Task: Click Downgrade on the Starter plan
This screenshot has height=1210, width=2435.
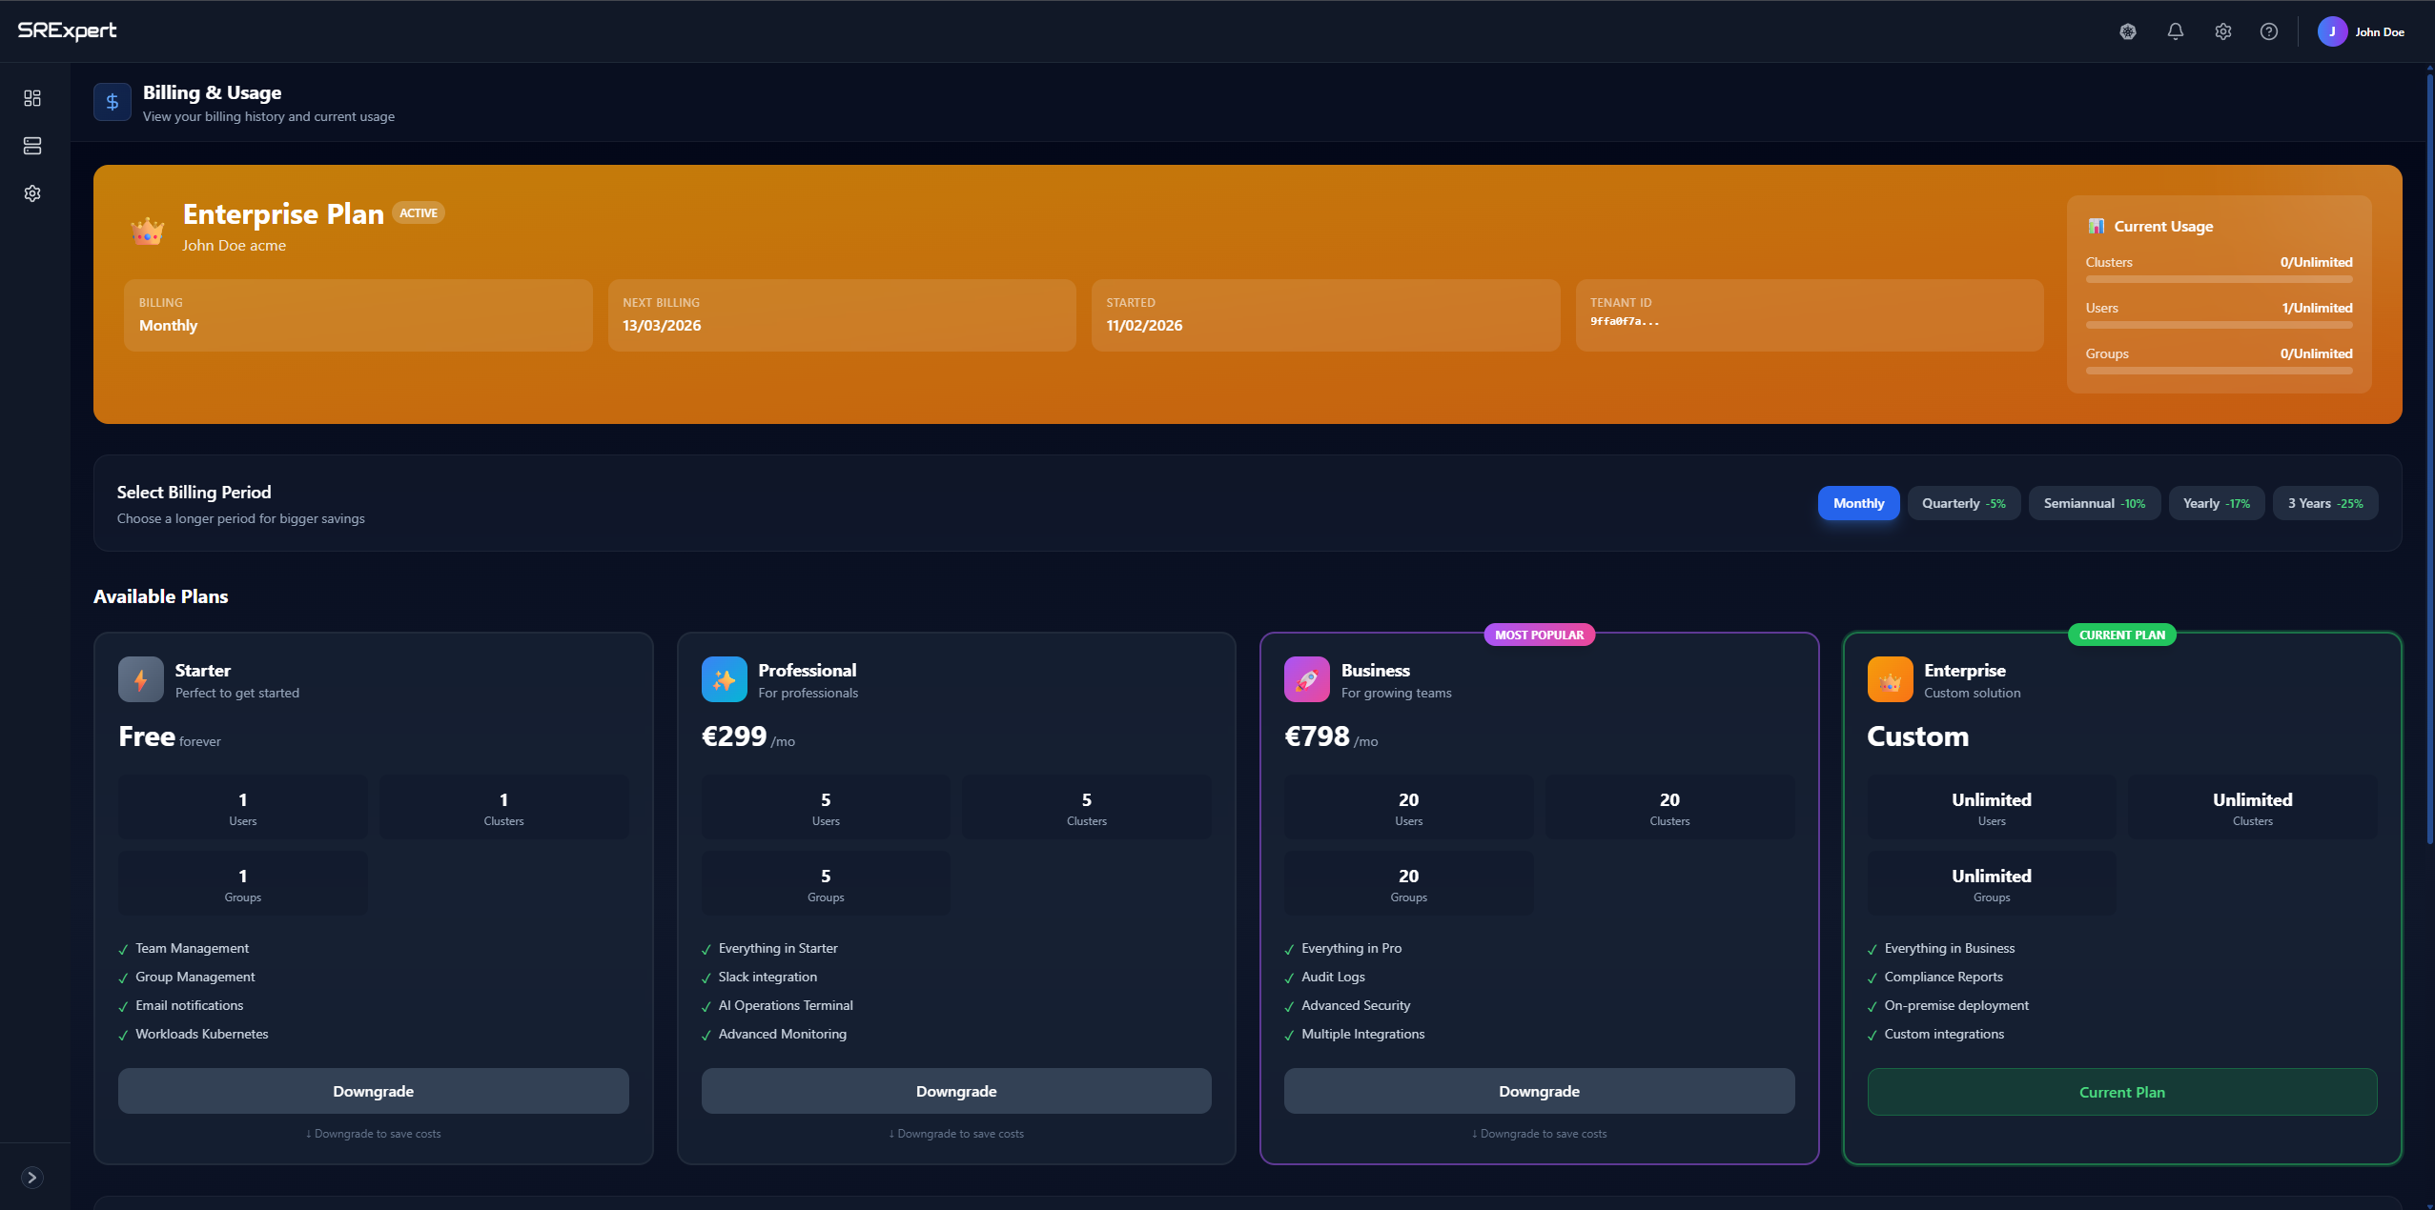Action: tap(373, 1091)
